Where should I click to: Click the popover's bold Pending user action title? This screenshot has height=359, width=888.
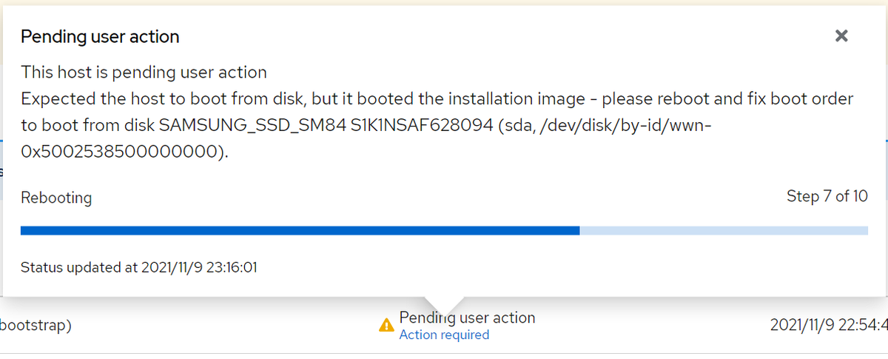pyautogui.click(x=100, y=36)
